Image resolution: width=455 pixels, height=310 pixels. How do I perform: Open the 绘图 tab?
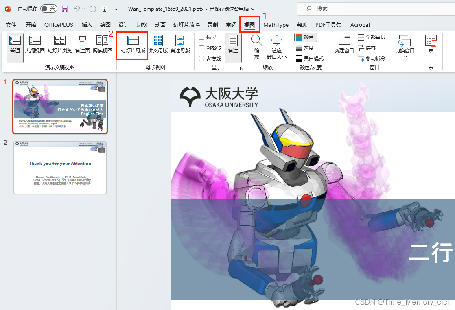click(x=105, y=25)
